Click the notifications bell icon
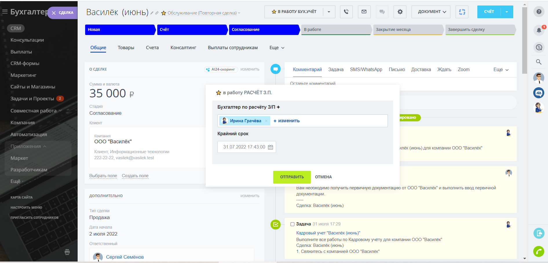Image resolution: width=548 pixels, height=263 pixels. point(539,30)
